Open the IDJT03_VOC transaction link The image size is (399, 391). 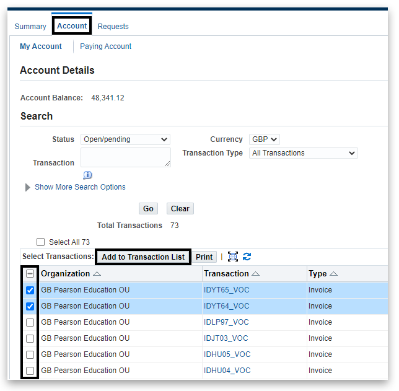click(226, 338)
